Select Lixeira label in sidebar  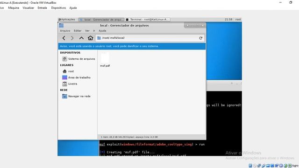click(x=73, y=84)
